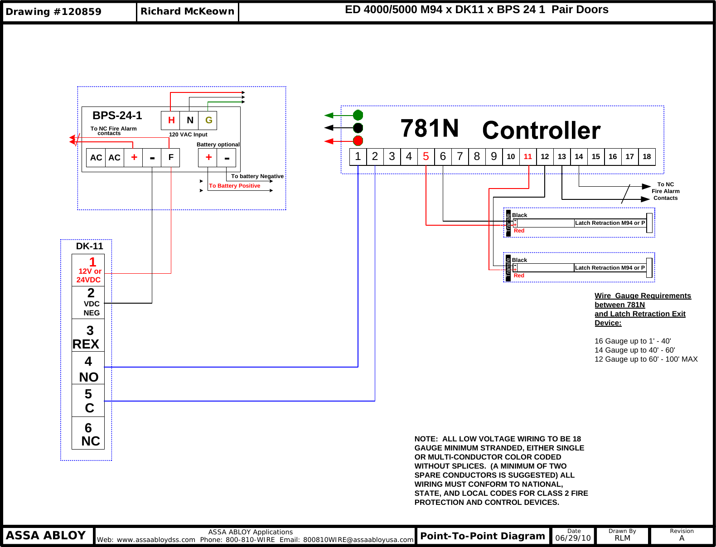The width and height of the screenshot is (716, 547).
Task: Click the date value 06/29/10
Action: point(573,538)
